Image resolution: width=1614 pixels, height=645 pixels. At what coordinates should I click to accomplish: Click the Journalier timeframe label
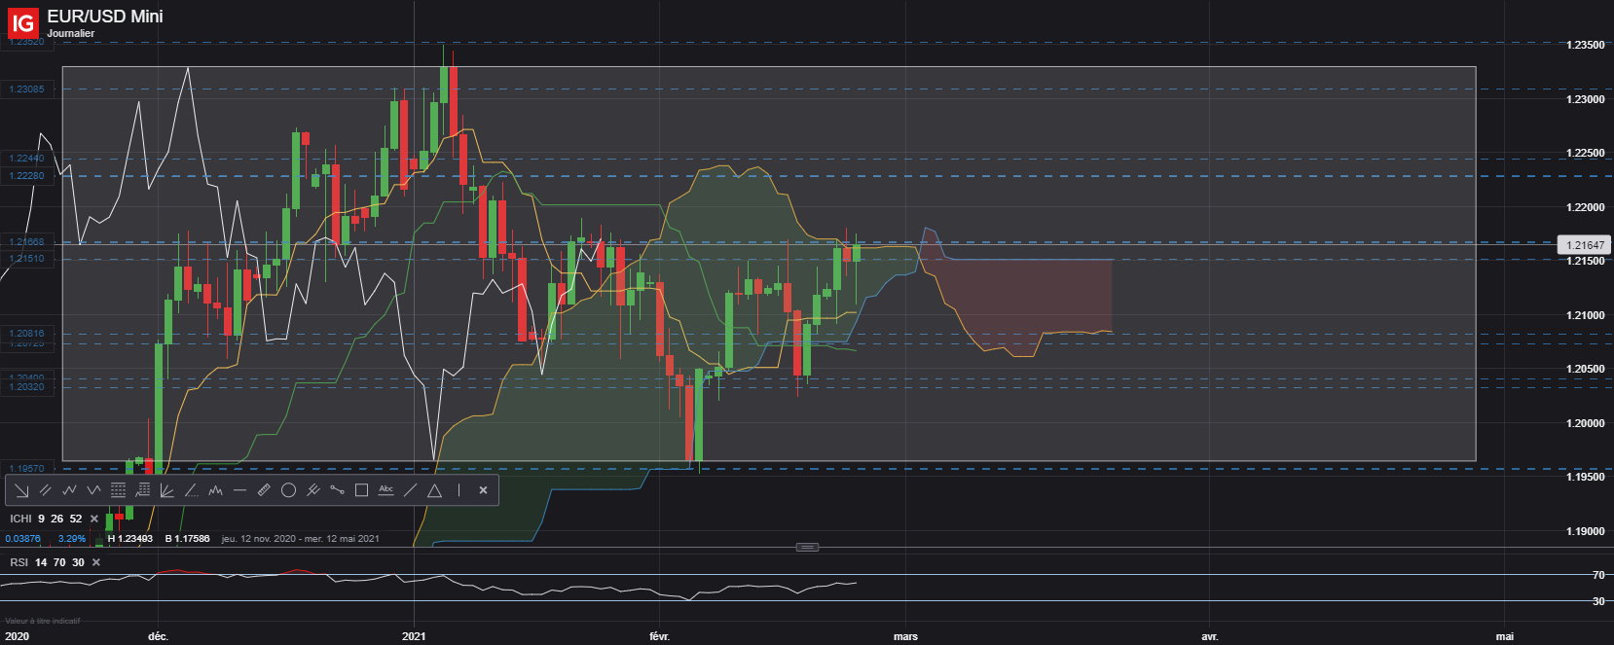pos(71,33)
